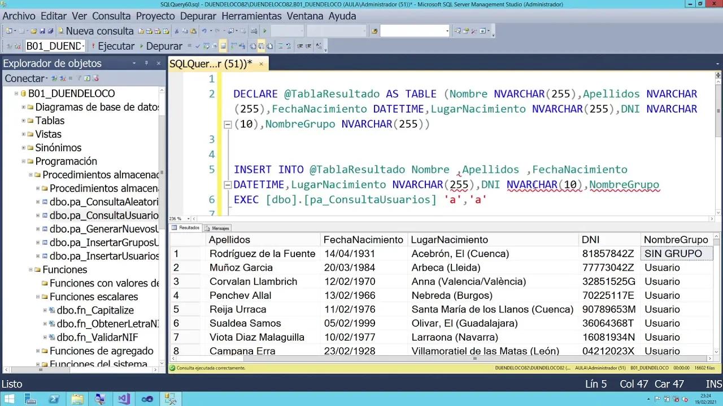Collapse the DECLARE statement outline marker
The height and width of the screenshot is (406, 723).
228,125
